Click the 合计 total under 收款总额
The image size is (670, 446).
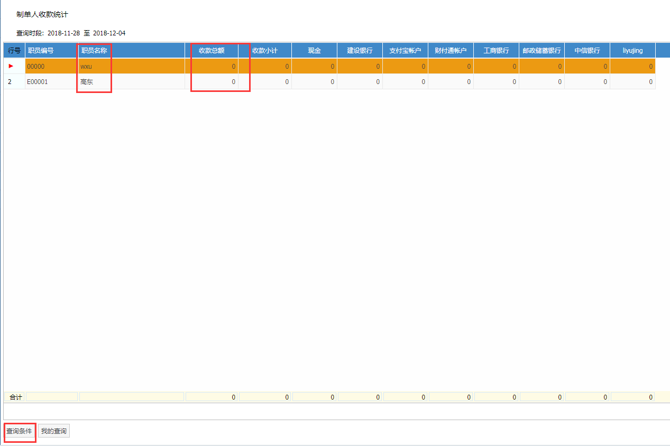pos(212,397)
